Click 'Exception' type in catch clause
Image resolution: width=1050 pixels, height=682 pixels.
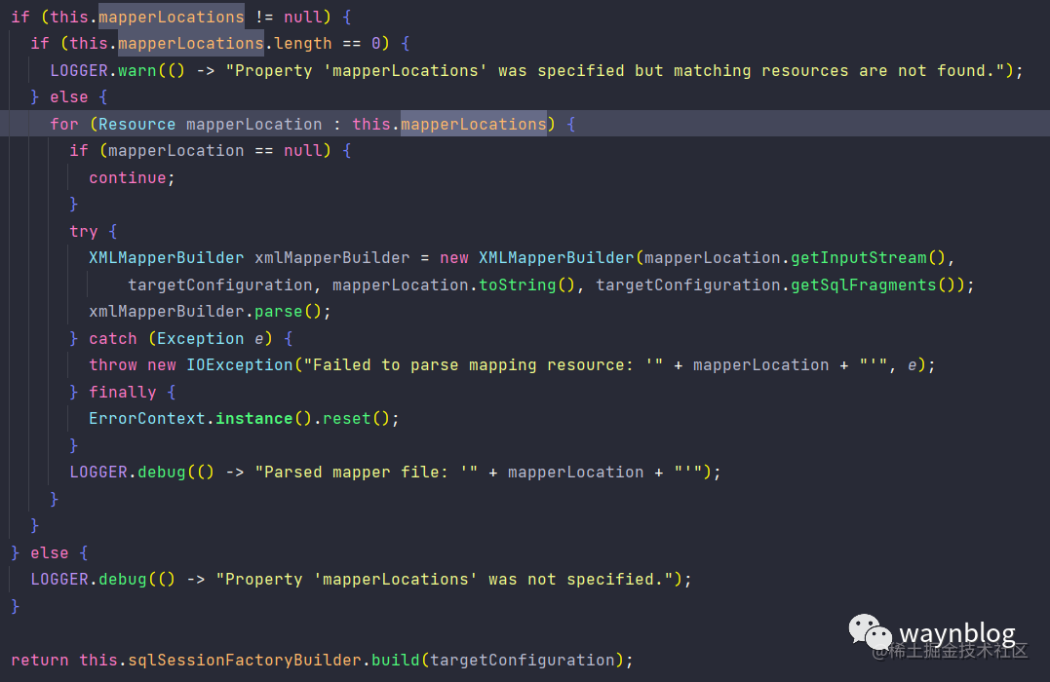point(200,339)
